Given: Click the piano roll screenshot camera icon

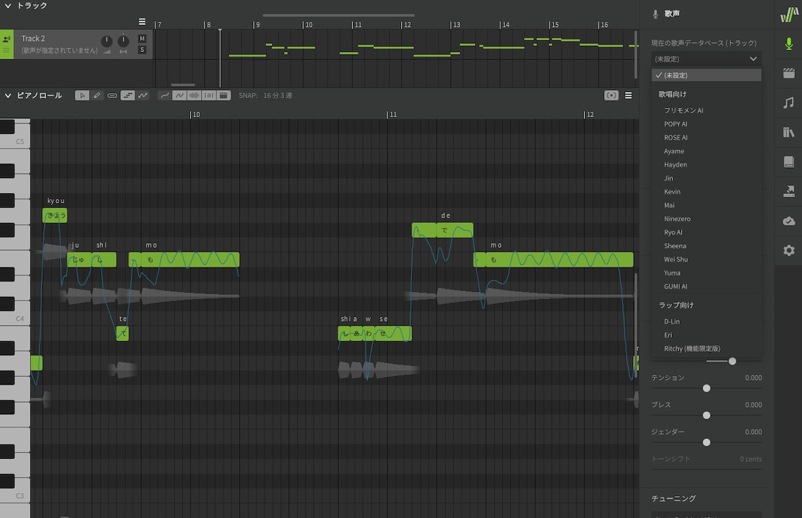Looking at the screenshot, I should click(611, 95).
